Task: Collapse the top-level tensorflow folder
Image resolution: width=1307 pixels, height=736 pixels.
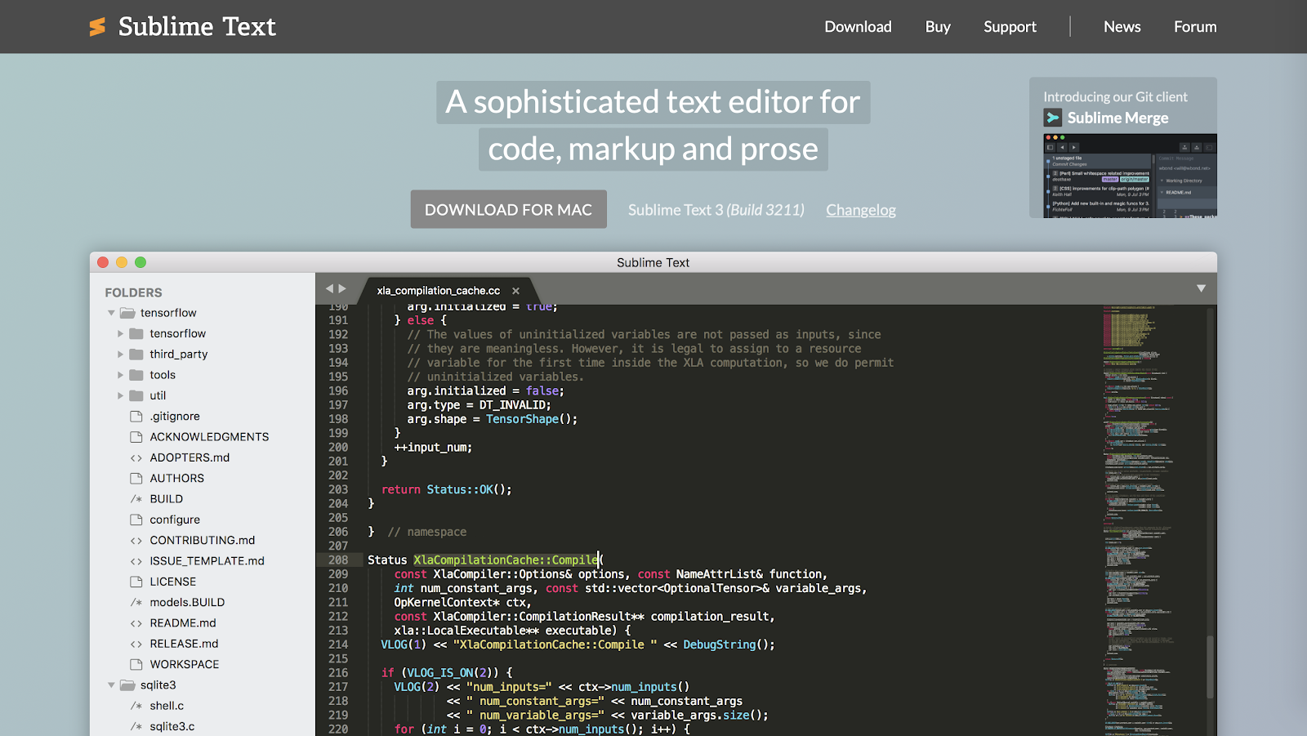Action: click(111, 313)
